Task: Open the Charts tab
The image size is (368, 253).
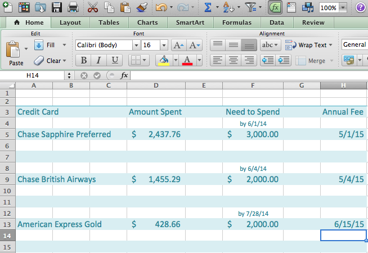Action: pos(147,22)
